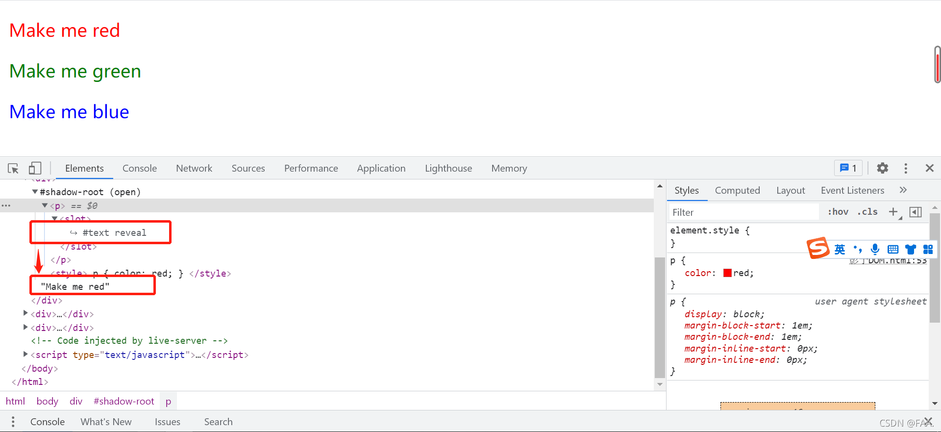
Task: Toggle the device toolbar icon
Action: click(35, 168)
